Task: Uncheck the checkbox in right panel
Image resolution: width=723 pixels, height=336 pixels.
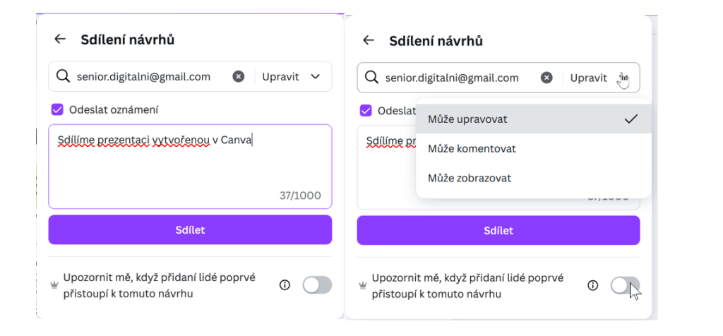Action: point(366,110)
